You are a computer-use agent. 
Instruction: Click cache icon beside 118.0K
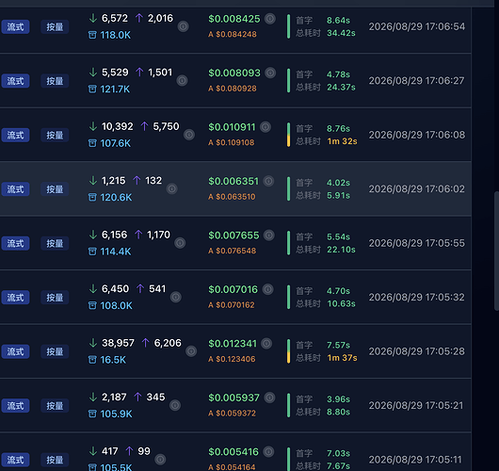tap(92, 35)
